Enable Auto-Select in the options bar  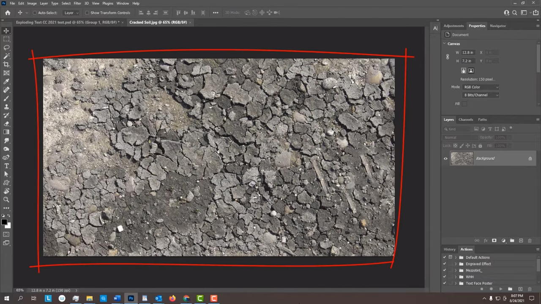(x=35, y=12)
